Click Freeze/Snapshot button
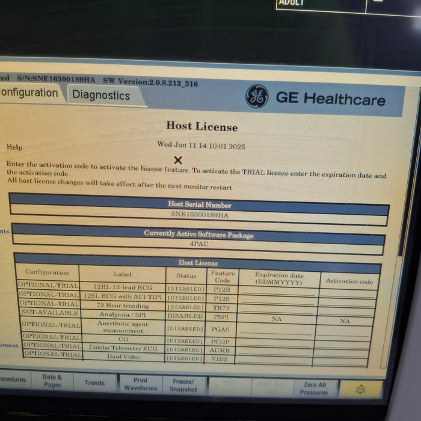The height and width of the screenshot is (421, 421). [183, 386]
